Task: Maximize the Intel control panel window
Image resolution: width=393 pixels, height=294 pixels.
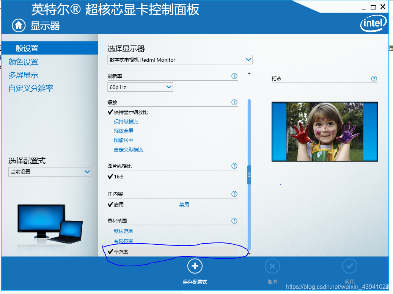Action: coord(373,7)
